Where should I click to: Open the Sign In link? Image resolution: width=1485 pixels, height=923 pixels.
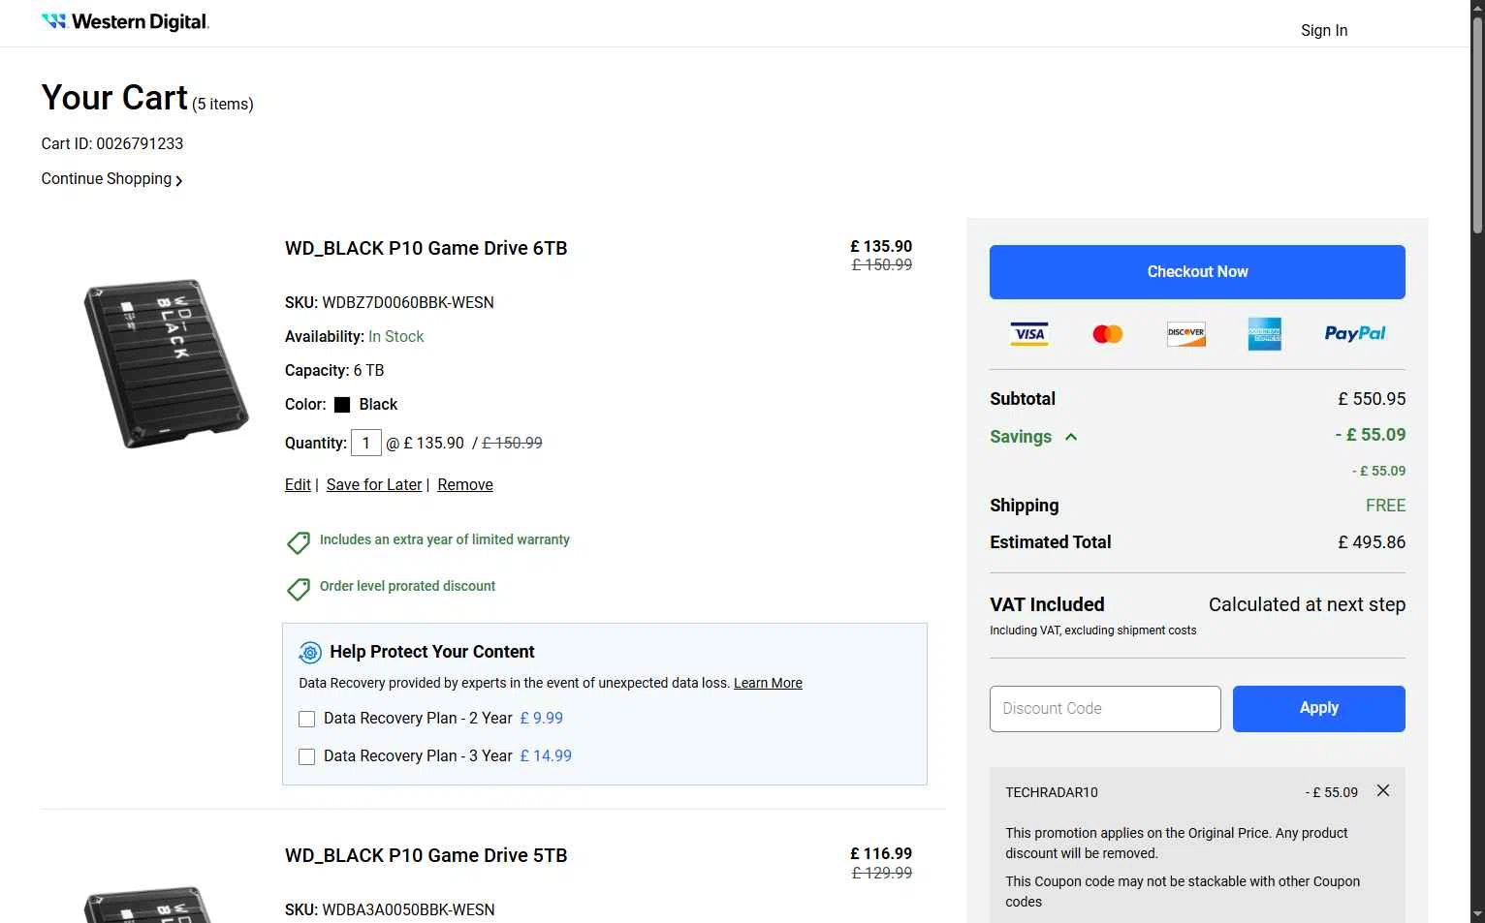coord(1323,30)
